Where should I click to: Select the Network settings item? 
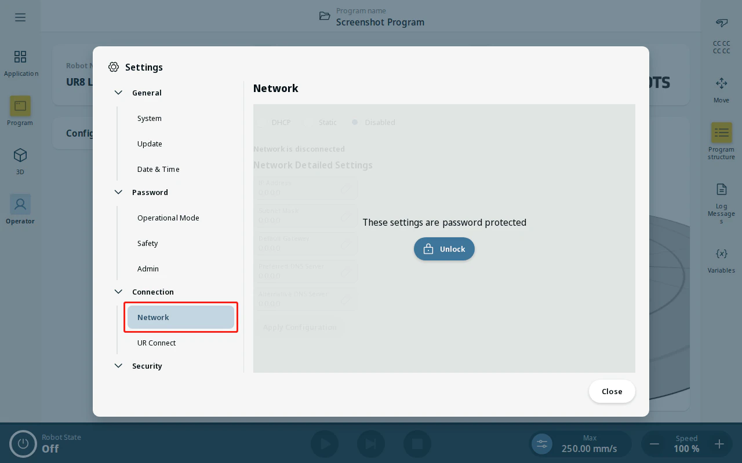(x=181, y=317)
